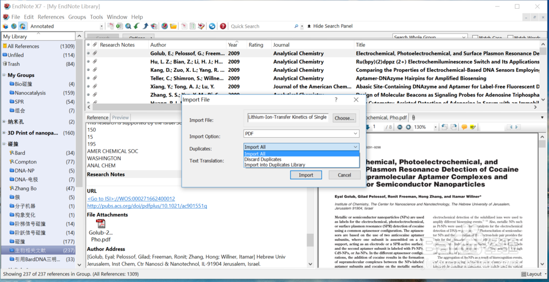Toggle the Match Case checkbox
Viewport: 549px width, 282px height.
click(475, 37)
